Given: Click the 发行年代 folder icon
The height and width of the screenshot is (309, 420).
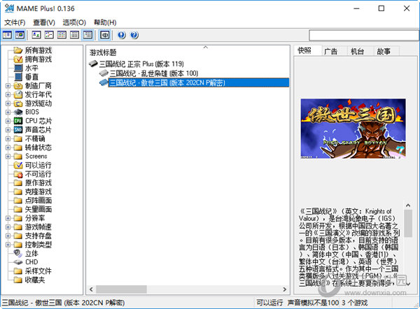Looking at the screenshot, I should [x=18, y=94].
